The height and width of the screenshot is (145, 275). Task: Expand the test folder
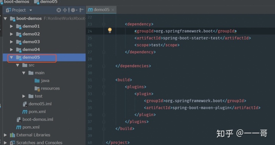(x=24, y=96)
